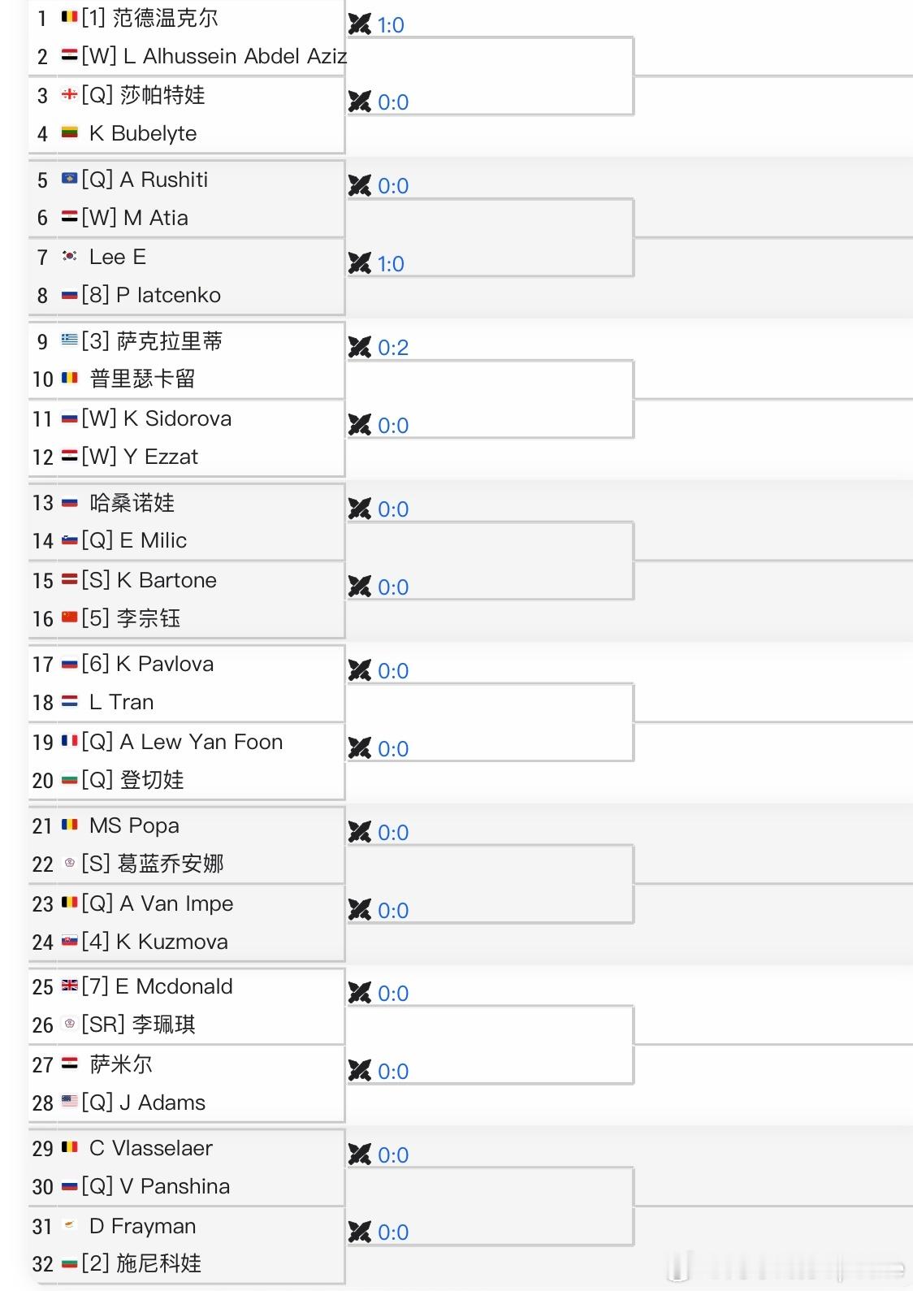Click match icon beside D Frayman row
The height and width of the screenshot is (1291, 913).
[x=359, y=1232]
